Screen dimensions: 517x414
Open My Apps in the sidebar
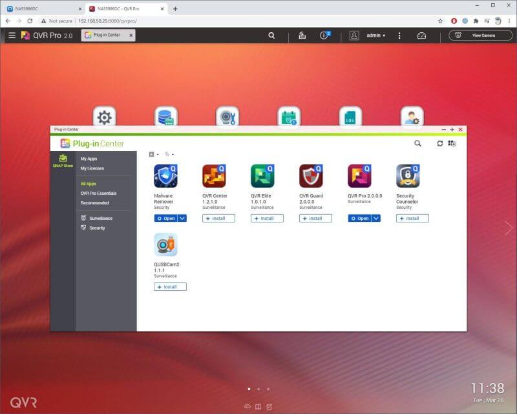click(x=89, y=159)
